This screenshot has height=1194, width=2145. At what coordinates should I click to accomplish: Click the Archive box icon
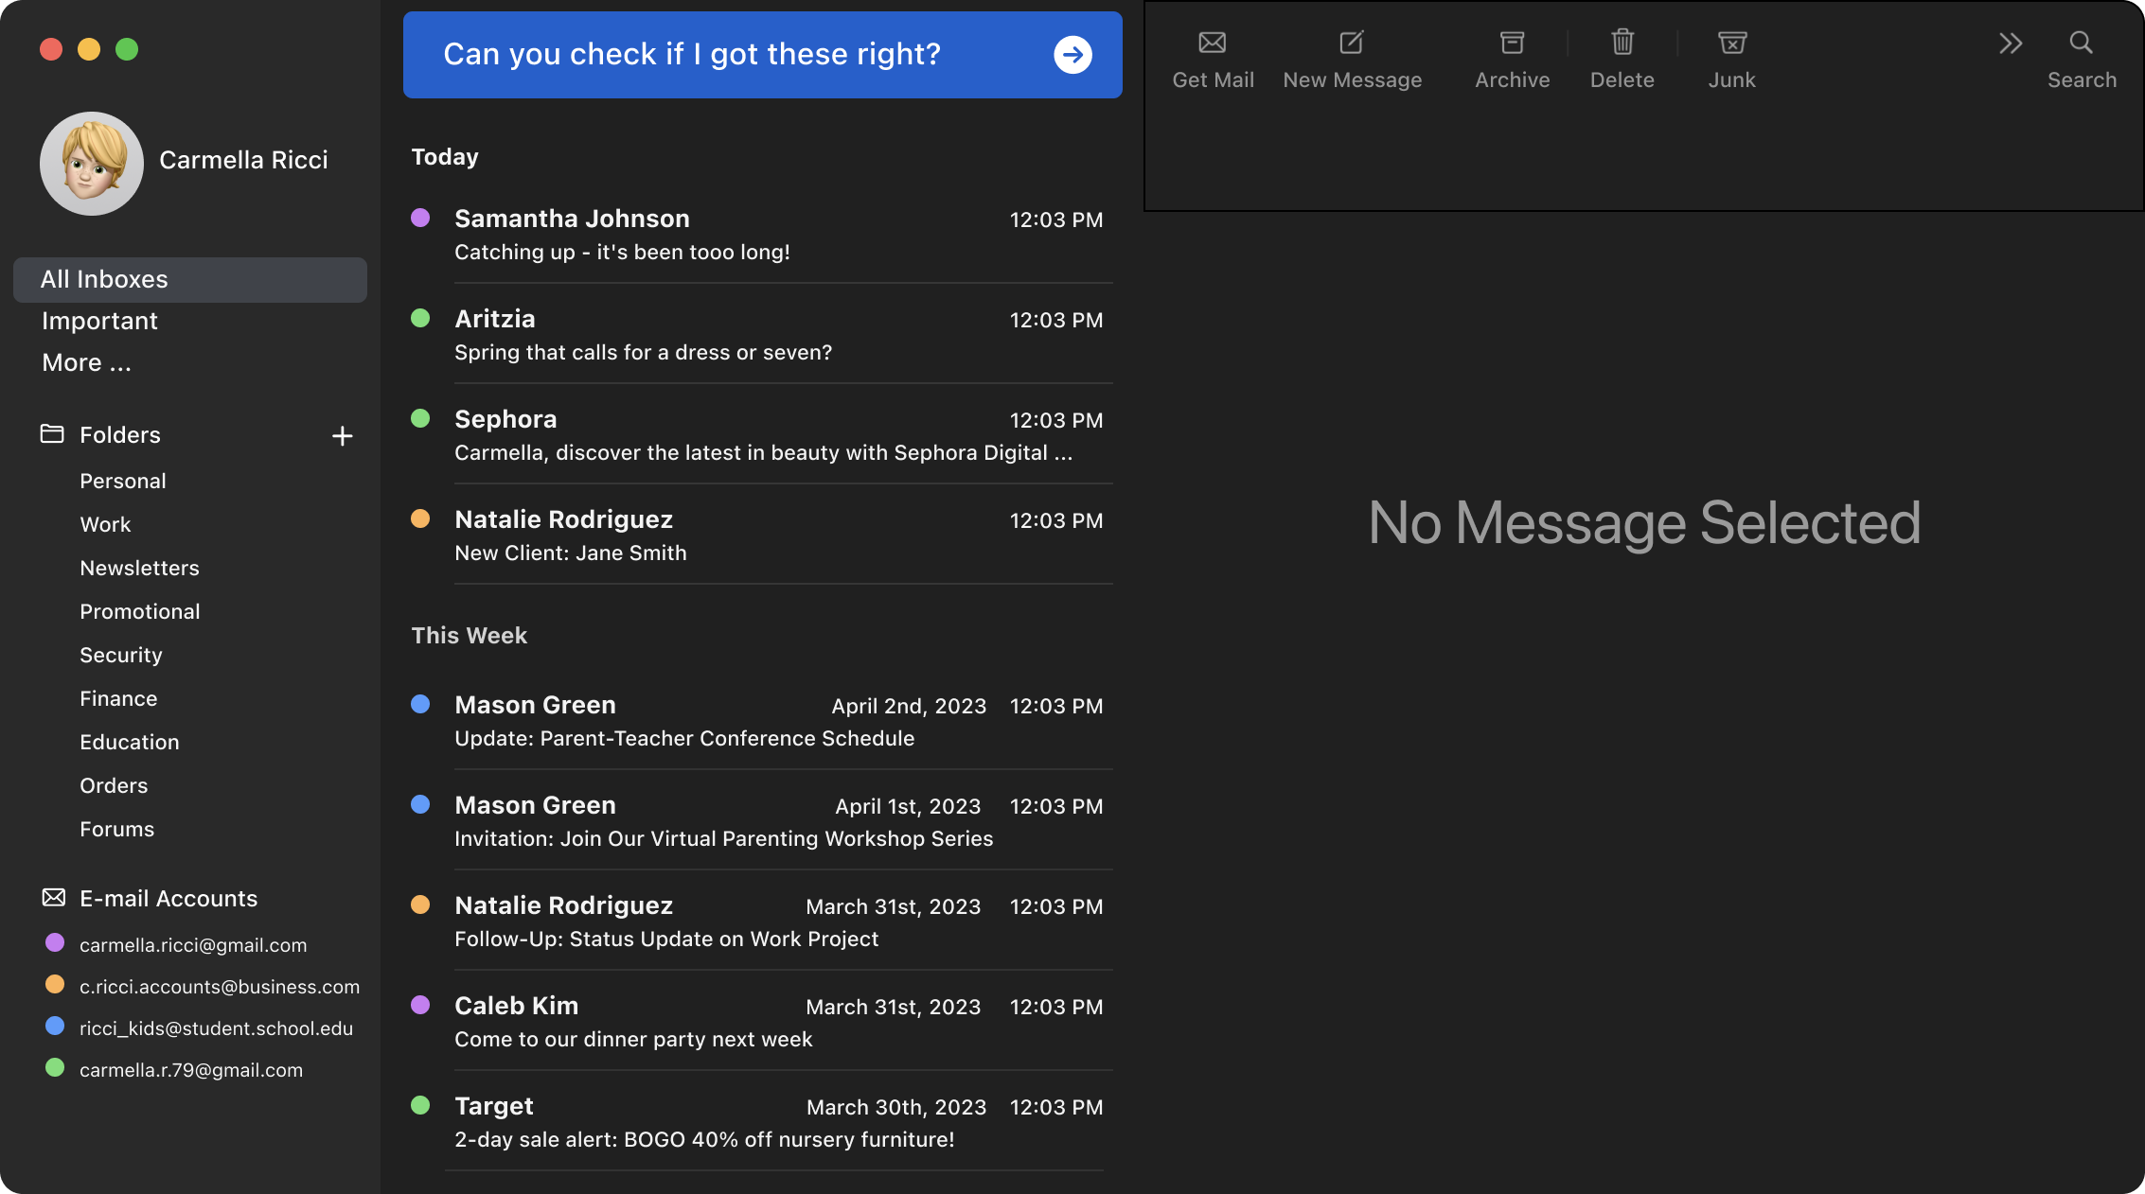[x=1512, y=43]
